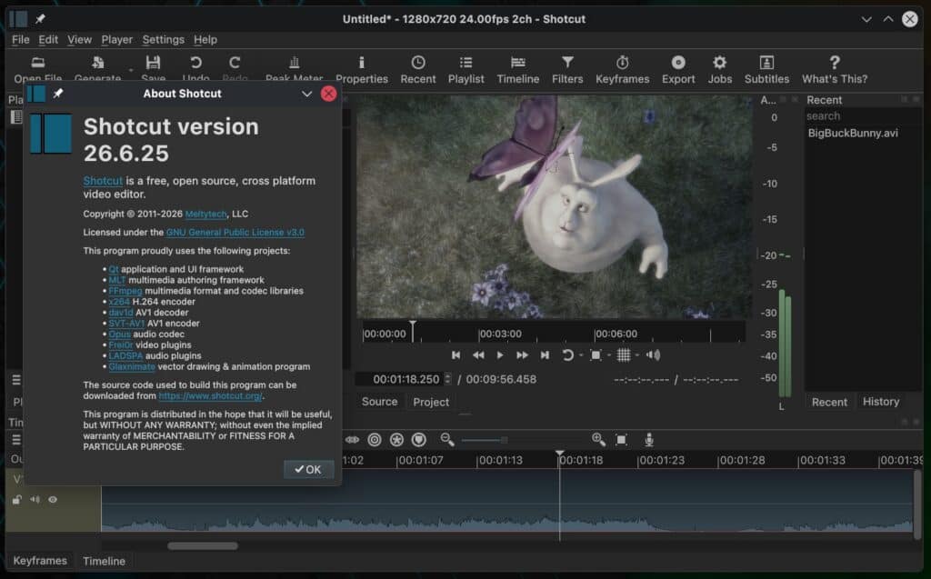Image resolution: width=931 pixels, height=579 pixels.
Task: Switch to the History tab
Action: (x=880, y=402)
